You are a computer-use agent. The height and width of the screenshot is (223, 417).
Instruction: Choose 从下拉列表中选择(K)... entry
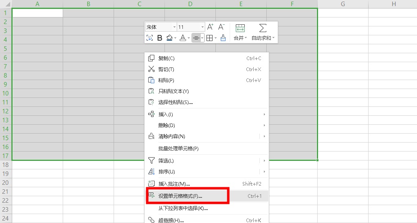[206, 208]
